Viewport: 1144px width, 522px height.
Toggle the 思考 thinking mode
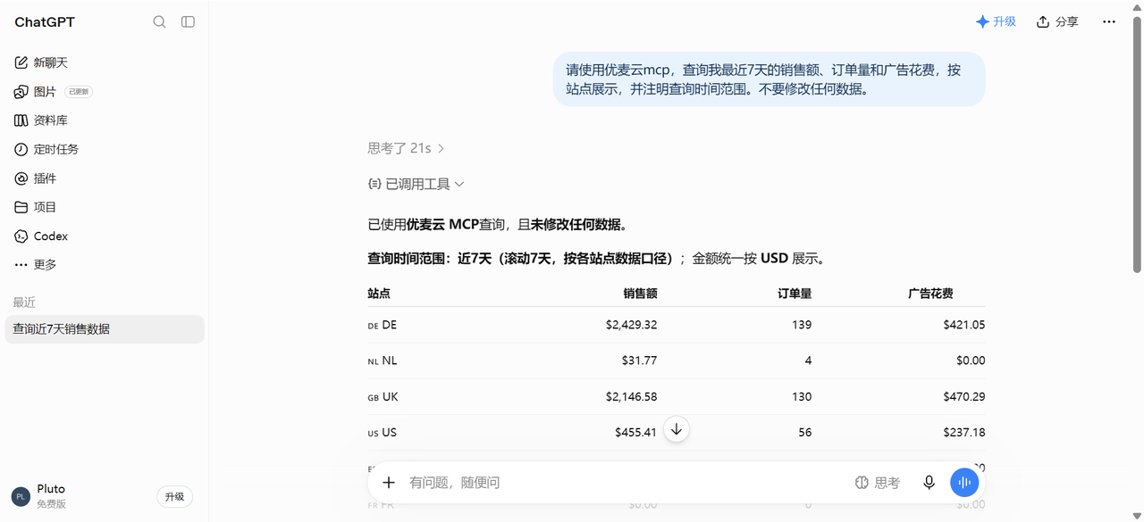(877, 483)
